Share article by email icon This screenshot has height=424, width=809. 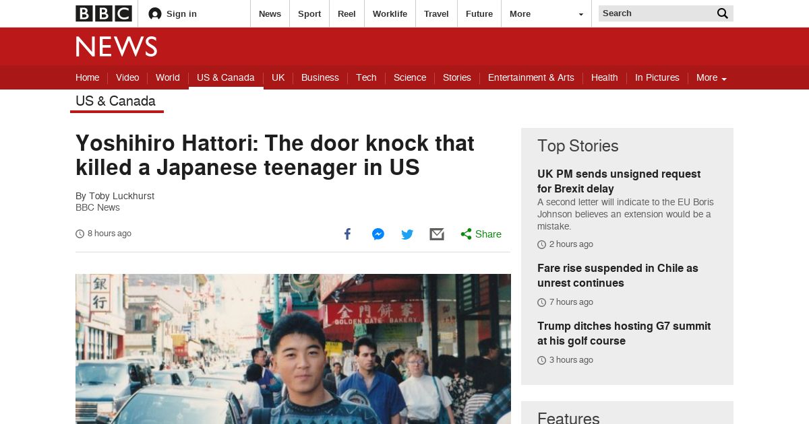(x=437, y=234)
